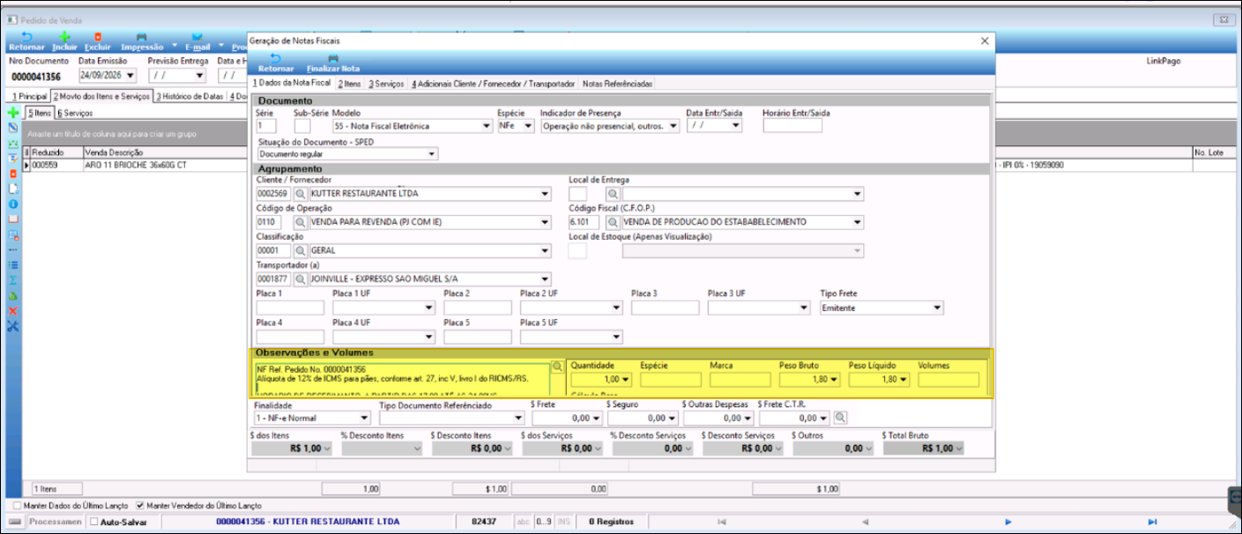Search client with magnifier next to 0002569

click(300, 194)
